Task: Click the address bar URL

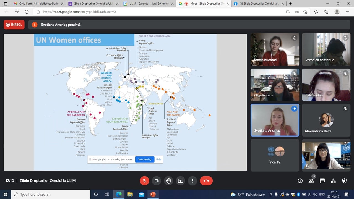Action: coord(79,12)
